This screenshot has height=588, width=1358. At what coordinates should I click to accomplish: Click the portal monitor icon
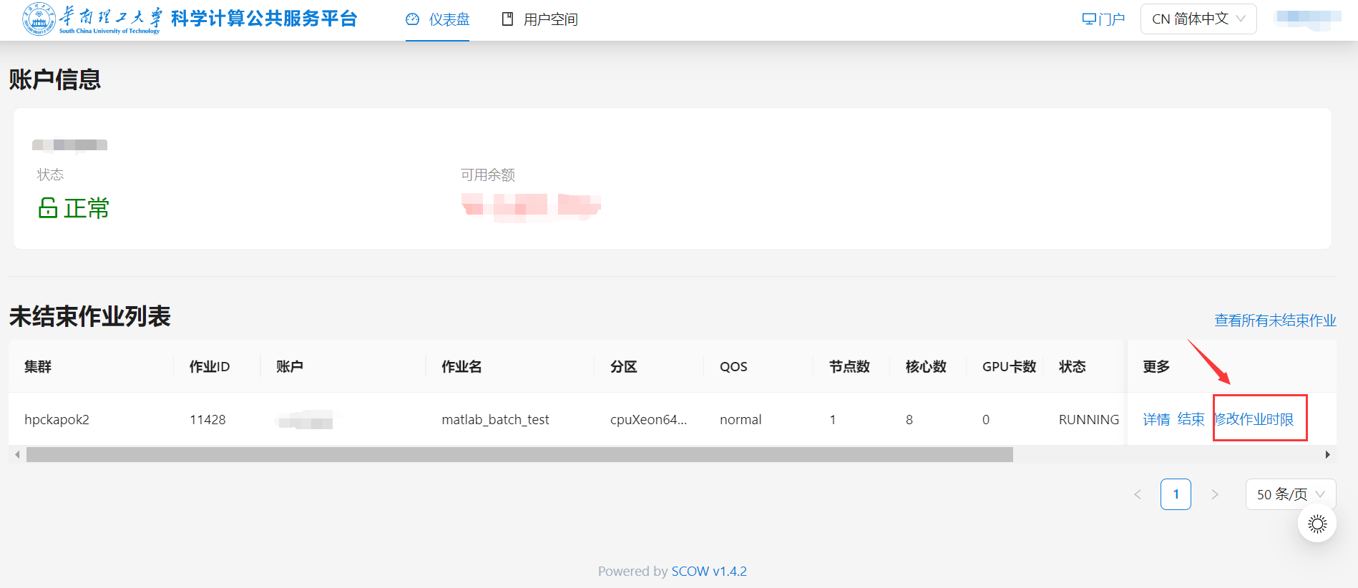pos(1089,19)
